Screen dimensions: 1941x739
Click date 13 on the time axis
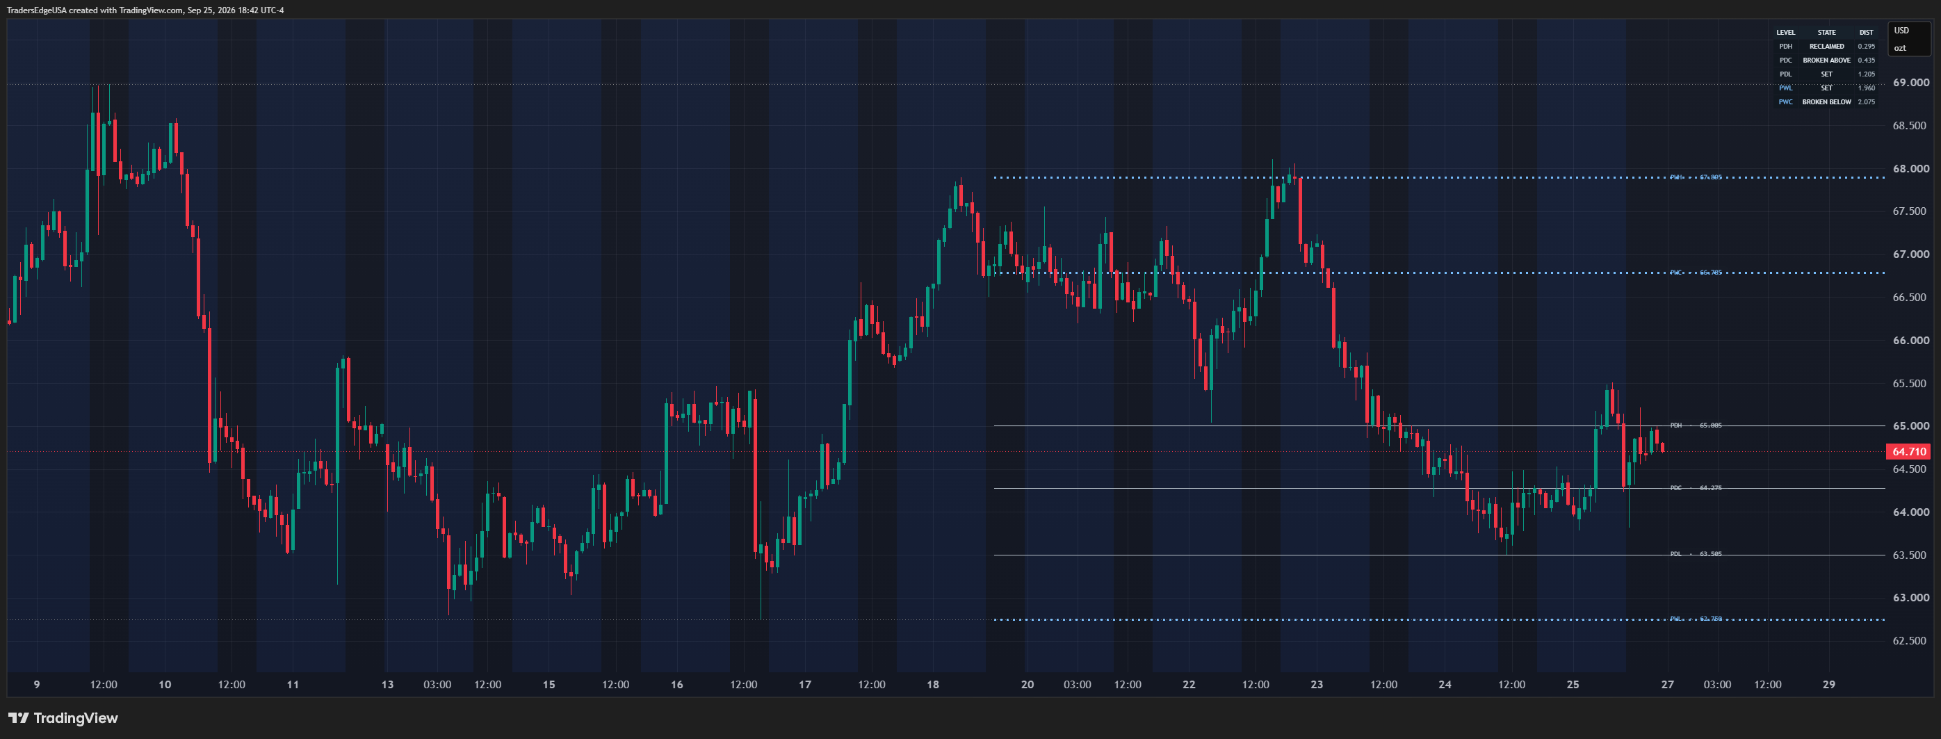(387, 685)
